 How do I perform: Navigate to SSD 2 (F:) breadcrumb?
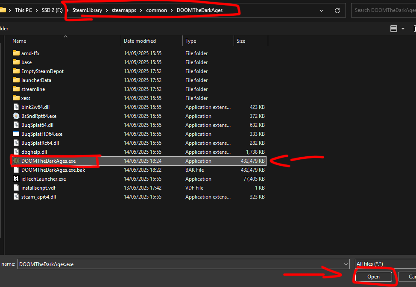tap(52, 10)
